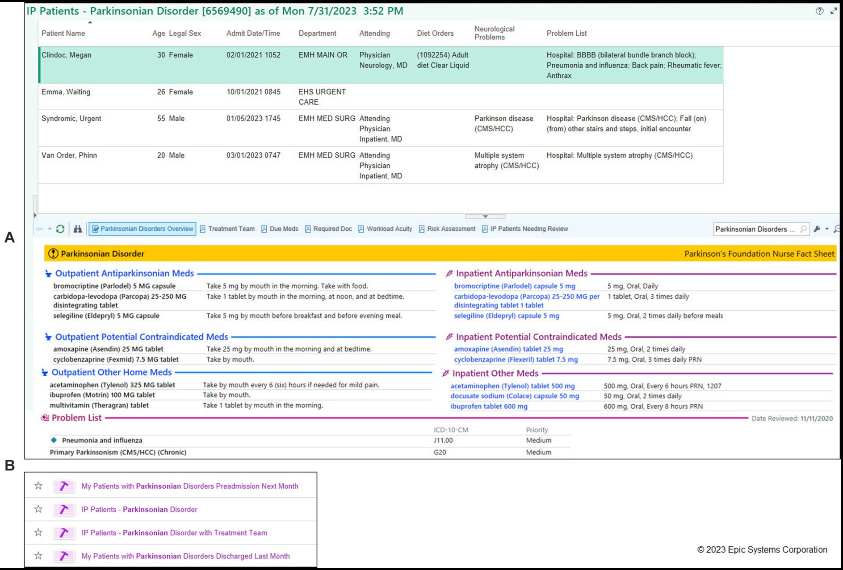Click outpatient bromocriptine (Parlodel) 5 MG capsule
The image size is (843, 570).
pyautogui.click(x=114, y=286)
